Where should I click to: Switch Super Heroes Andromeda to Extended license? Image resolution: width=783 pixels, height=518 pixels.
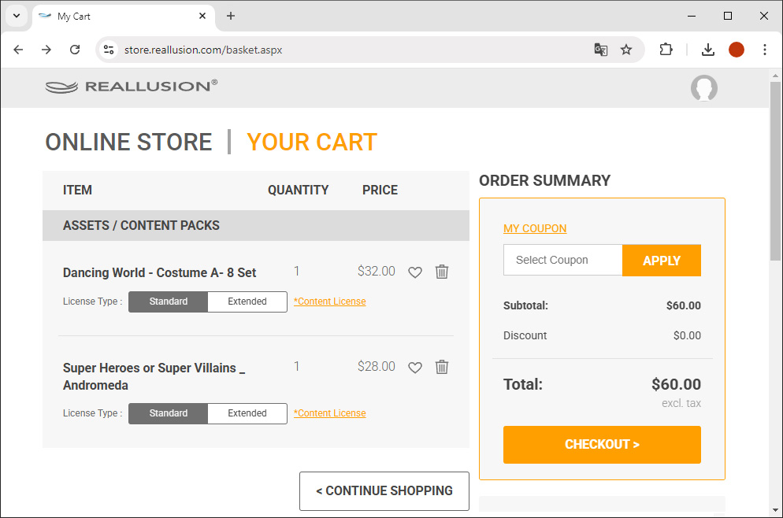click(x=247, y=413)
